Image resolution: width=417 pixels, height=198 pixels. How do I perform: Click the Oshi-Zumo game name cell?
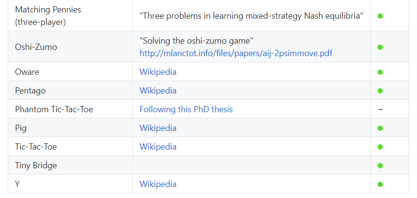coord(33,47)
